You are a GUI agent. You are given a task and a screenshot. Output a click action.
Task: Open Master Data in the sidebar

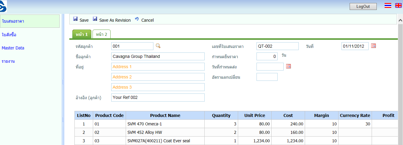(x=13, y=48)
